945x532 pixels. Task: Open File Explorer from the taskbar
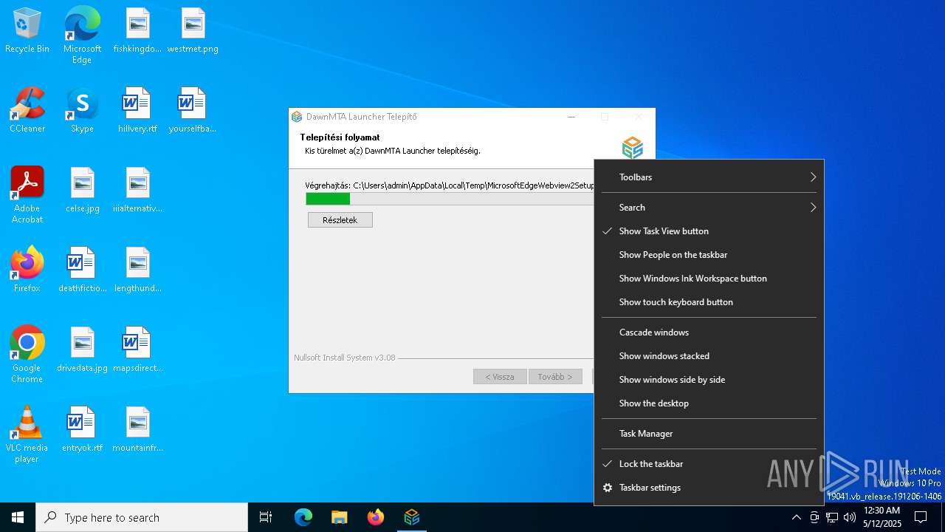[340, 517]
